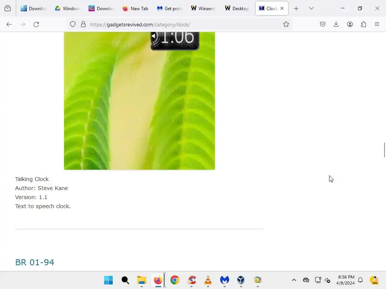Bookmark this page with star icon
Image resolution: width=386 pixels, height=289 pixels.
pyautogui.click(x=286, y=24)
